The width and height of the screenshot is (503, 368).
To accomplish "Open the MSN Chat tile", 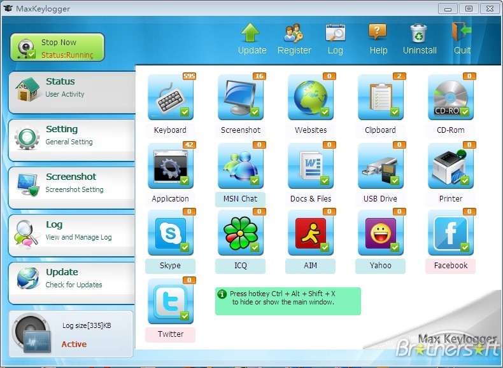I will point(241,166).
